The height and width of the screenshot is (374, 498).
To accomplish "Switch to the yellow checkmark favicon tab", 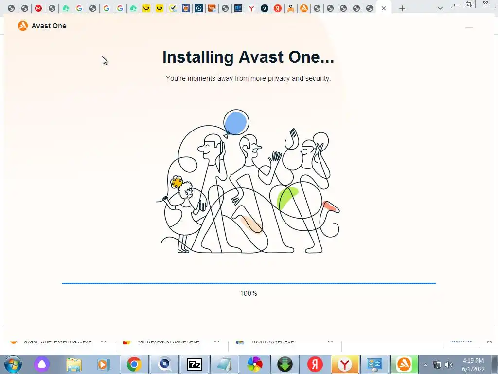I will [173, 9].
